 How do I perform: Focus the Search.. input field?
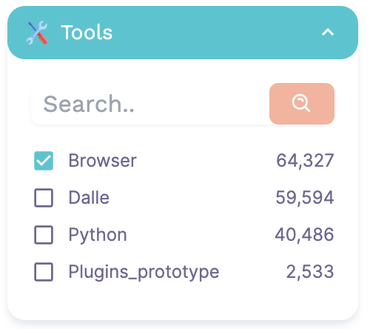point(150,104)
